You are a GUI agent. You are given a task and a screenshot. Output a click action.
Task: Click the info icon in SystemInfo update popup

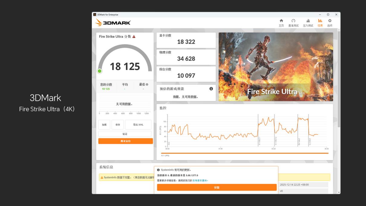[158, 170]
